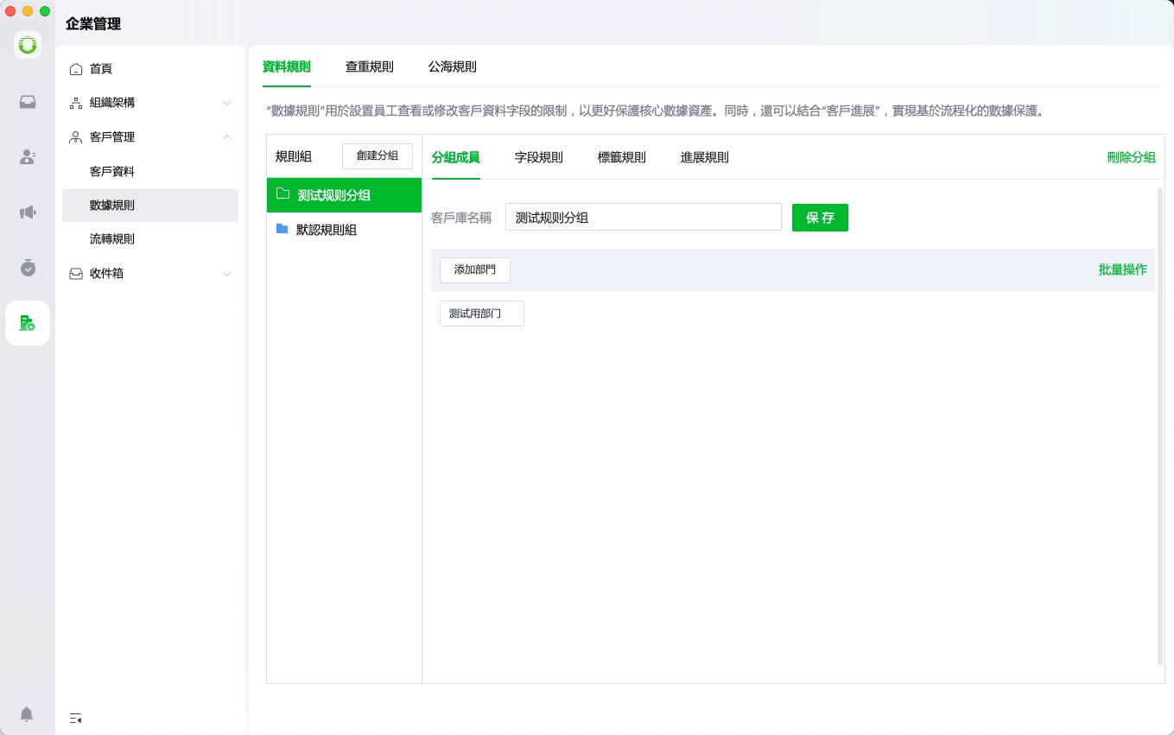Click the megaphone broadcast icon

[x=28, y=212]
